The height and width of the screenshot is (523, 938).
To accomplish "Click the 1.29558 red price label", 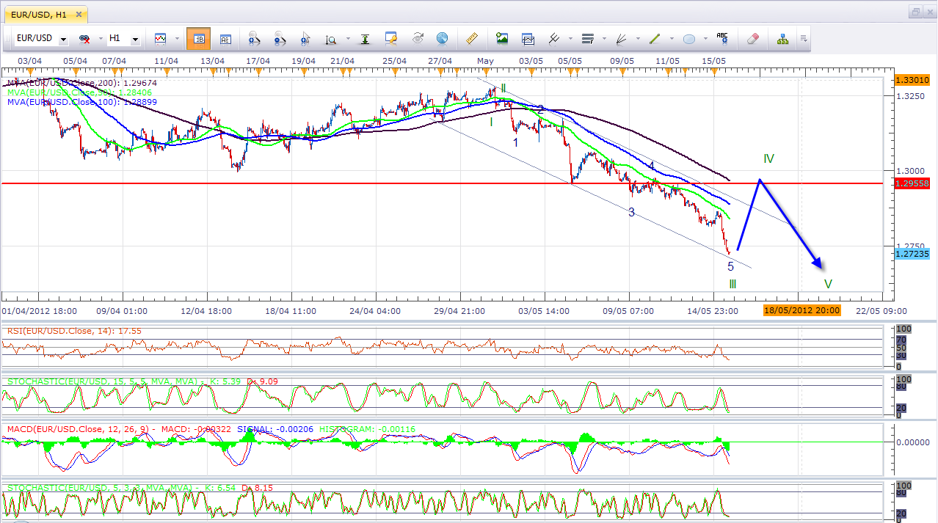I will pos(912,183).
